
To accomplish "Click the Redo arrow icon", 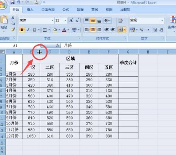I will pos(27,2).
